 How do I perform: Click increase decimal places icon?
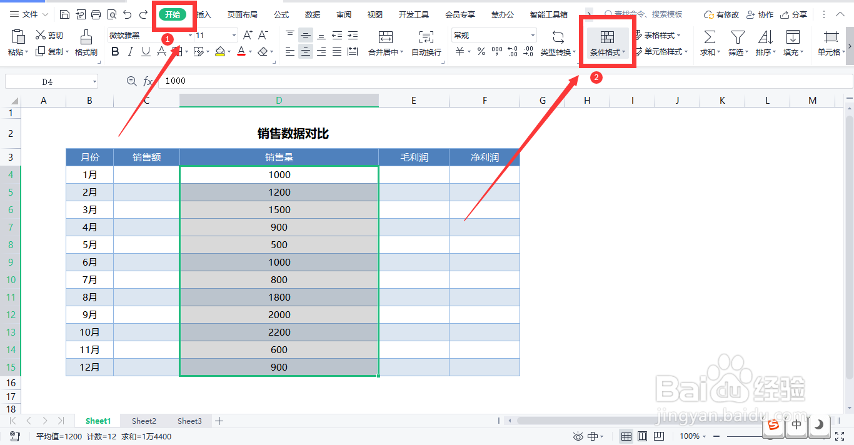[x=513, y=52]
